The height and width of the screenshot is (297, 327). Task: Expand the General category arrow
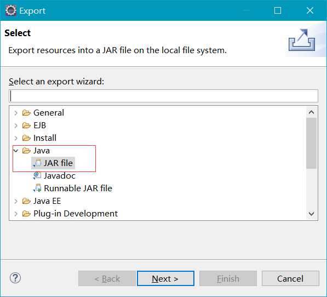point(16,113)
